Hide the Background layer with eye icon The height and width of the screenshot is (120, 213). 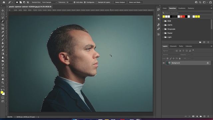pos(163,63)
